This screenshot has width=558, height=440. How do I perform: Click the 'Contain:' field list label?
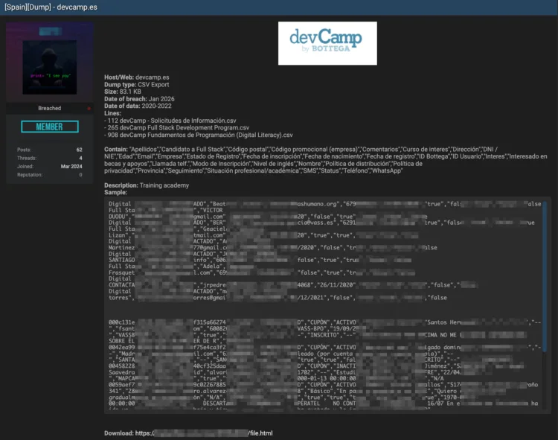pos(115,149)
